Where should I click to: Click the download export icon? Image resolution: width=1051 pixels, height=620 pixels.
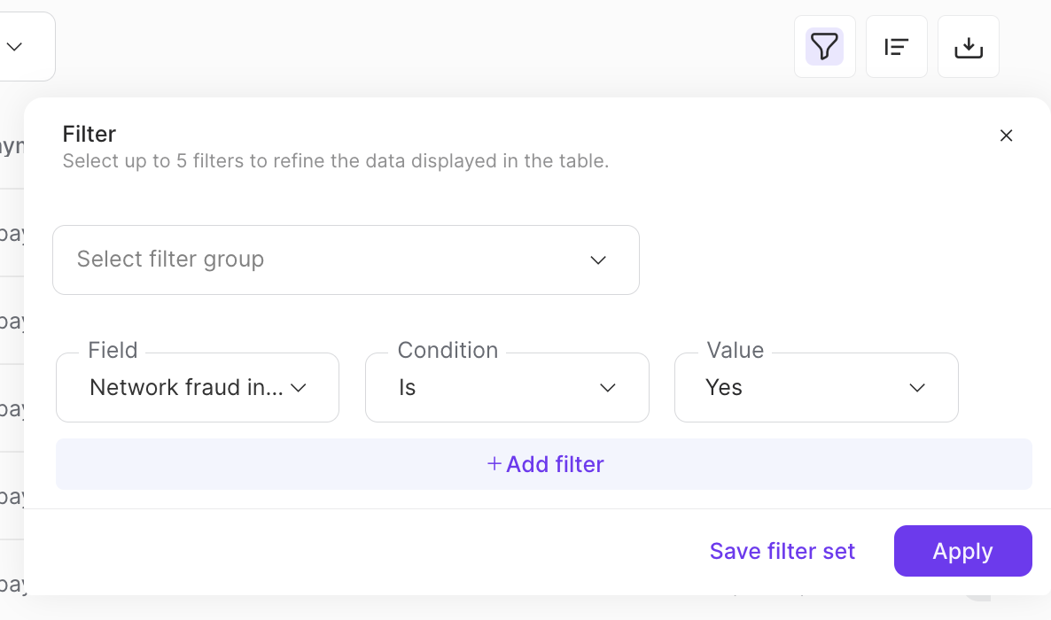pyautogui.click(x=968, y=46)
